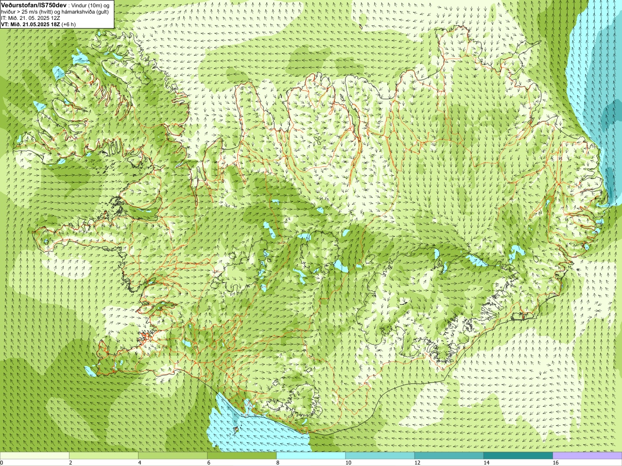Image resolution: width=622 pixels, height=466 pixels.
Task: Click the legend scale label '10'
Action: [348, 463]
